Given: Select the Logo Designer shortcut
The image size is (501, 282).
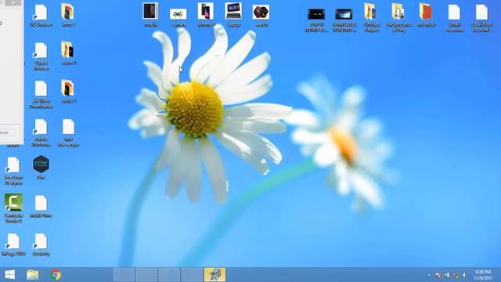Looking at the screenshot, I should [x=13, y=171].
